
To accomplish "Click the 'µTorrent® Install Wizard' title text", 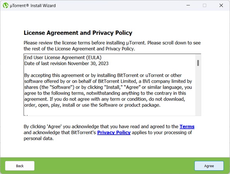I will coord(33,6).
